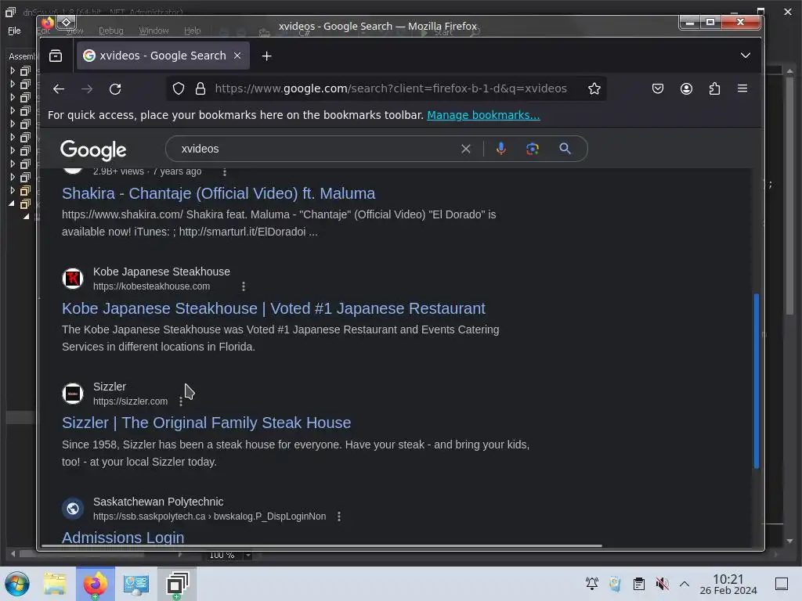Open a new tab with plus

[x=266, y=56]
